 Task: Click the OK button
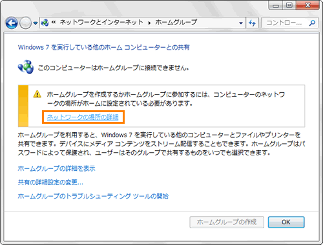[286, 222]
